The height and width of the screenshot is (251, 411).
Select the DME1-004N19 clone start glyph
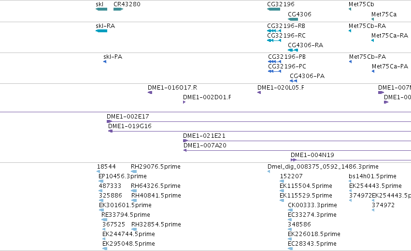(x=294, y=160)
